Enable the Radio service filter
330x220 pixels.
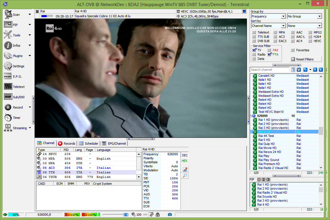pyautogui.click(x=254, y=54)
